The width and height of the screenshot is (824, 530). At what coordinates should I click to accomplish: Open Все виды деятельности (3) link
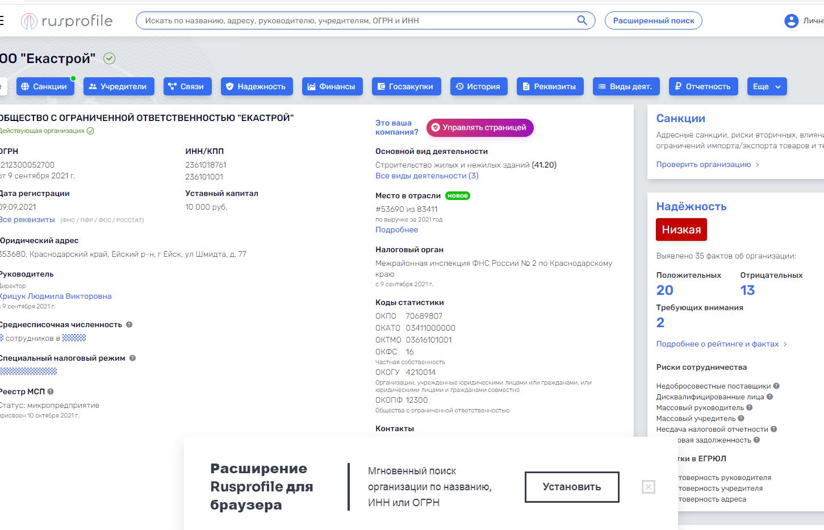[427, 176]
